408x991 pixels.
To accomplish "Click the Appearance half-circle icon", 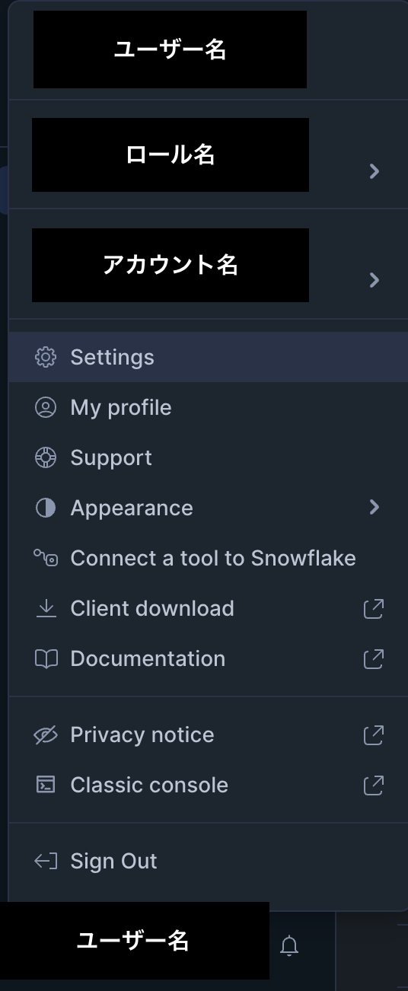I will [46, 508].
